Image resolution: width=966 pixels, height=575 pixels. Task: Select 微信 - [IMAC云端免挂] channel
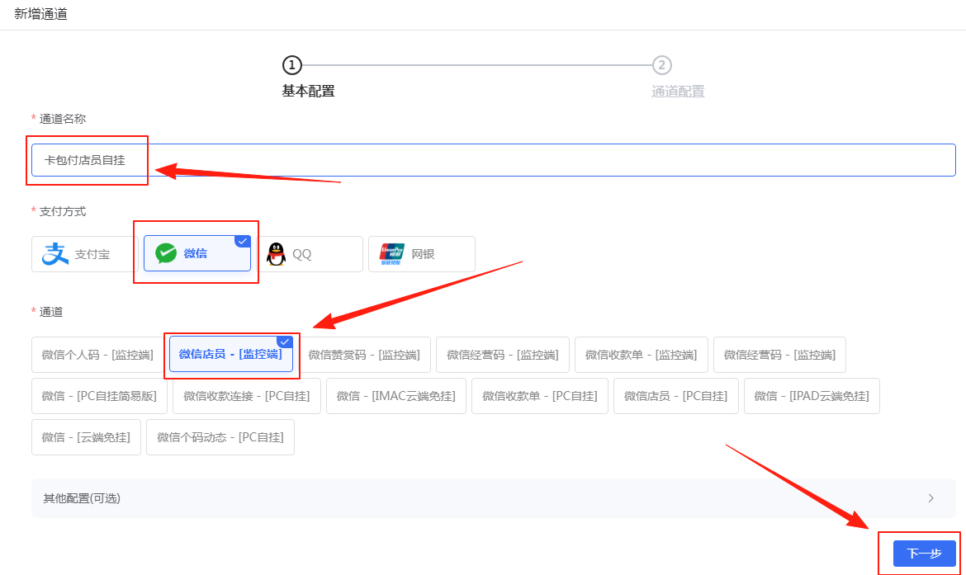(x=395, y=396)
